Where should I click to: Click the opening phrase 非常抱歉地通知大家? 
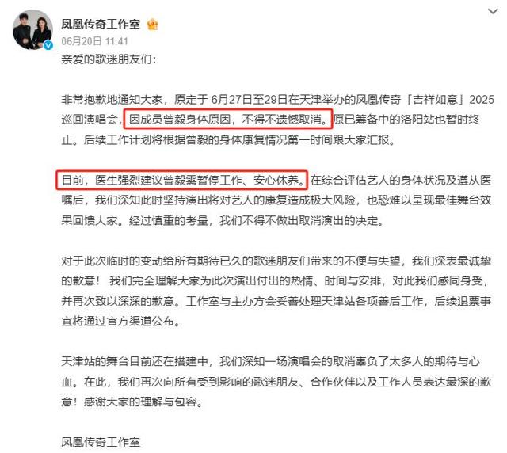pos(112,99)
